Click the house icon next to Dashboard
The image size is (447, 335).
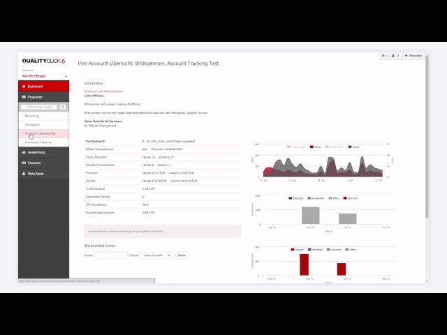pos(24,87)
